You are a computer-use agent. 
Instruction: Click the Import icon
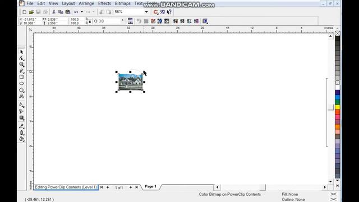point(102,12)
